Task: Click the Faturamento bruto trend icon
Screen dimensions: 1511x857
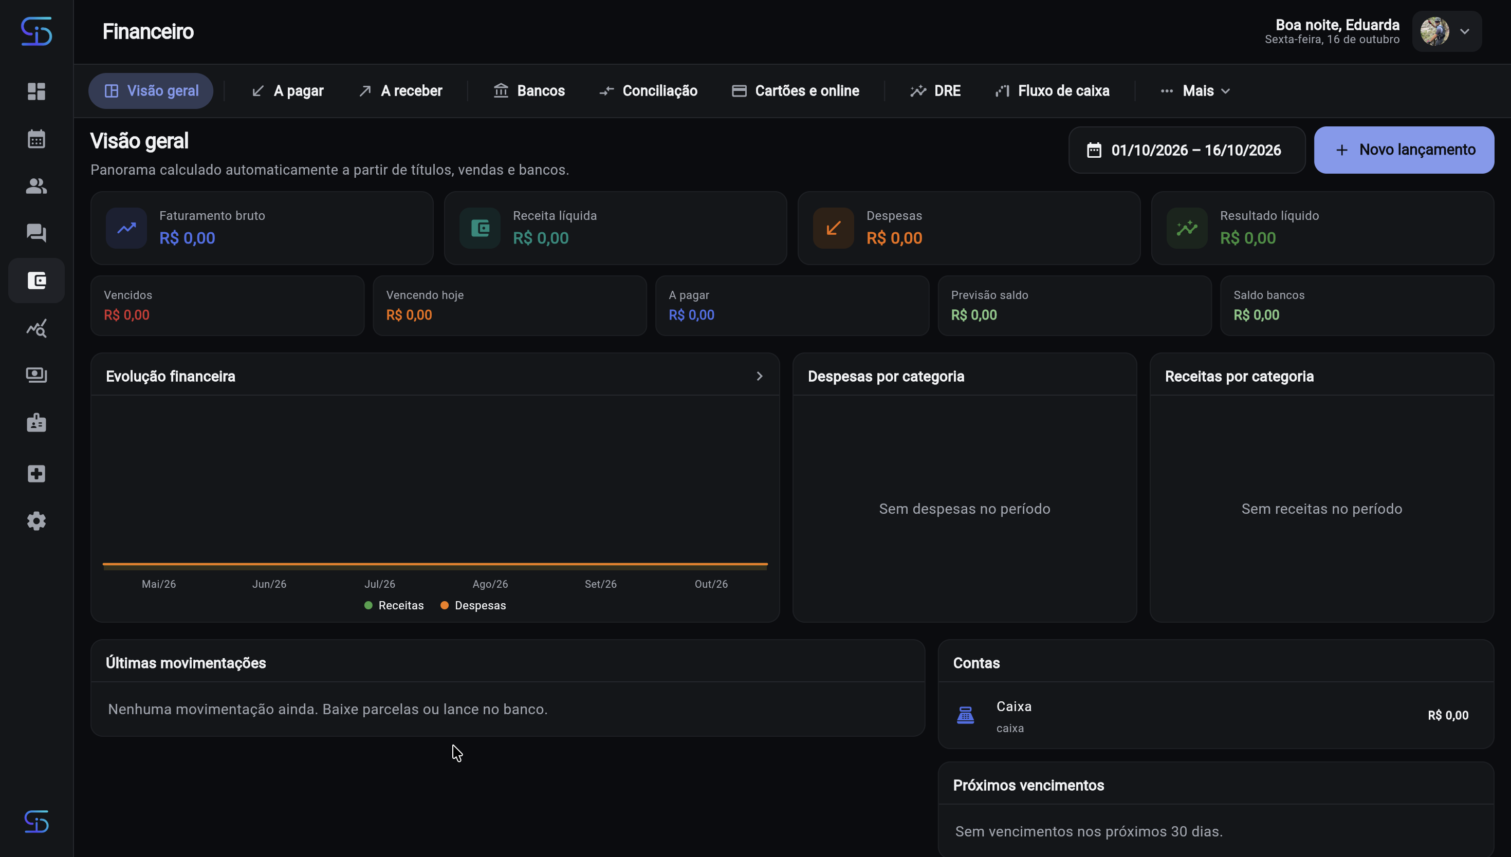Action: pyautogui.click(x=126, y=228)
